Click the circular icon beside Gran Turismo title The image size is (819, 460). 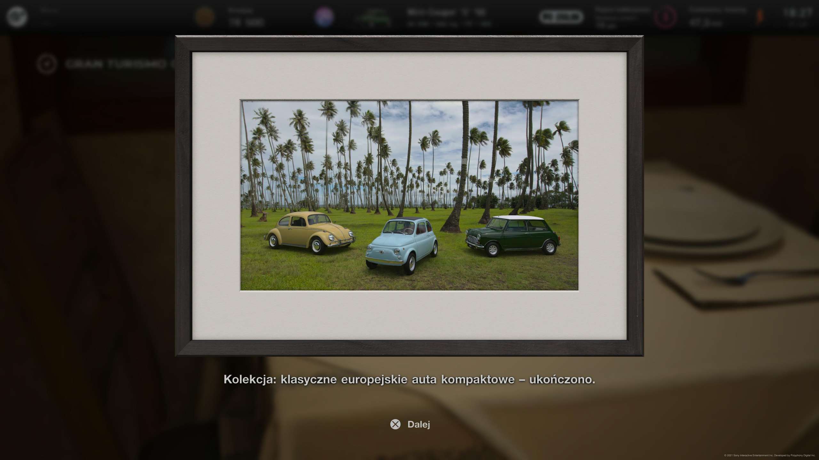tap(47, 64)
